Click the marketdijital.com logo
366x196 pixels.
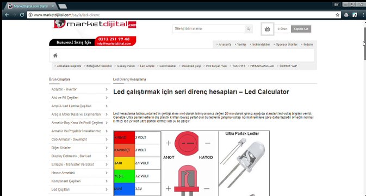tap(94, 24)
